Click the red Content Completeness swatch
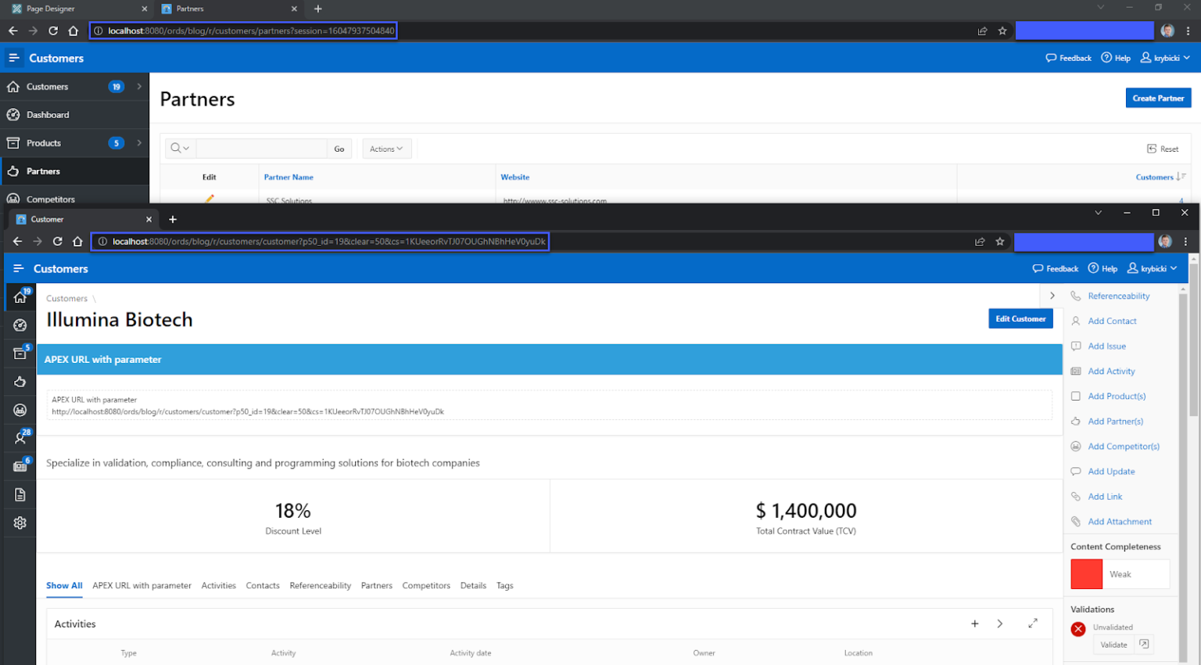 1086,574
